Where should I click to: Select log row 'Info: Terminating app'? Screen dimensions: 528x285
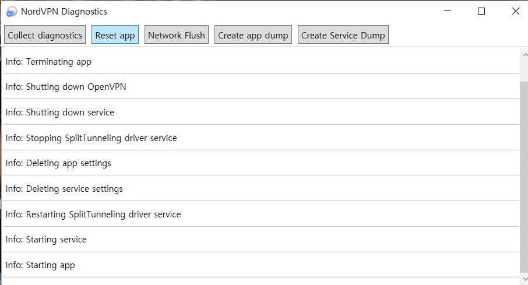261,61
